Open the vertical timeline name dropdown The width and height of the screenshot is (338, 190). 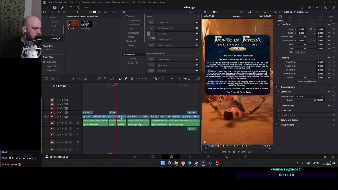tap(237, 16)
